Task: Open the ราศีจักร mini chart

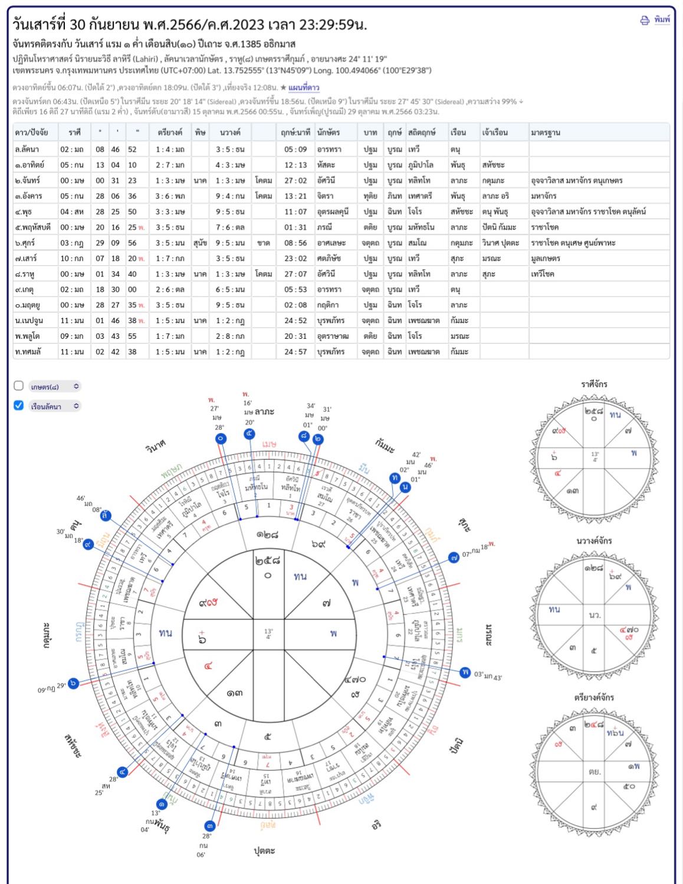Action: (594, 460)
